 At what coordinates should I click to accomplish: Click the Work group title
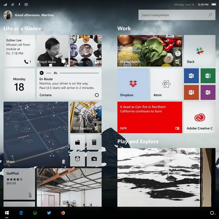tap(124, 28)
